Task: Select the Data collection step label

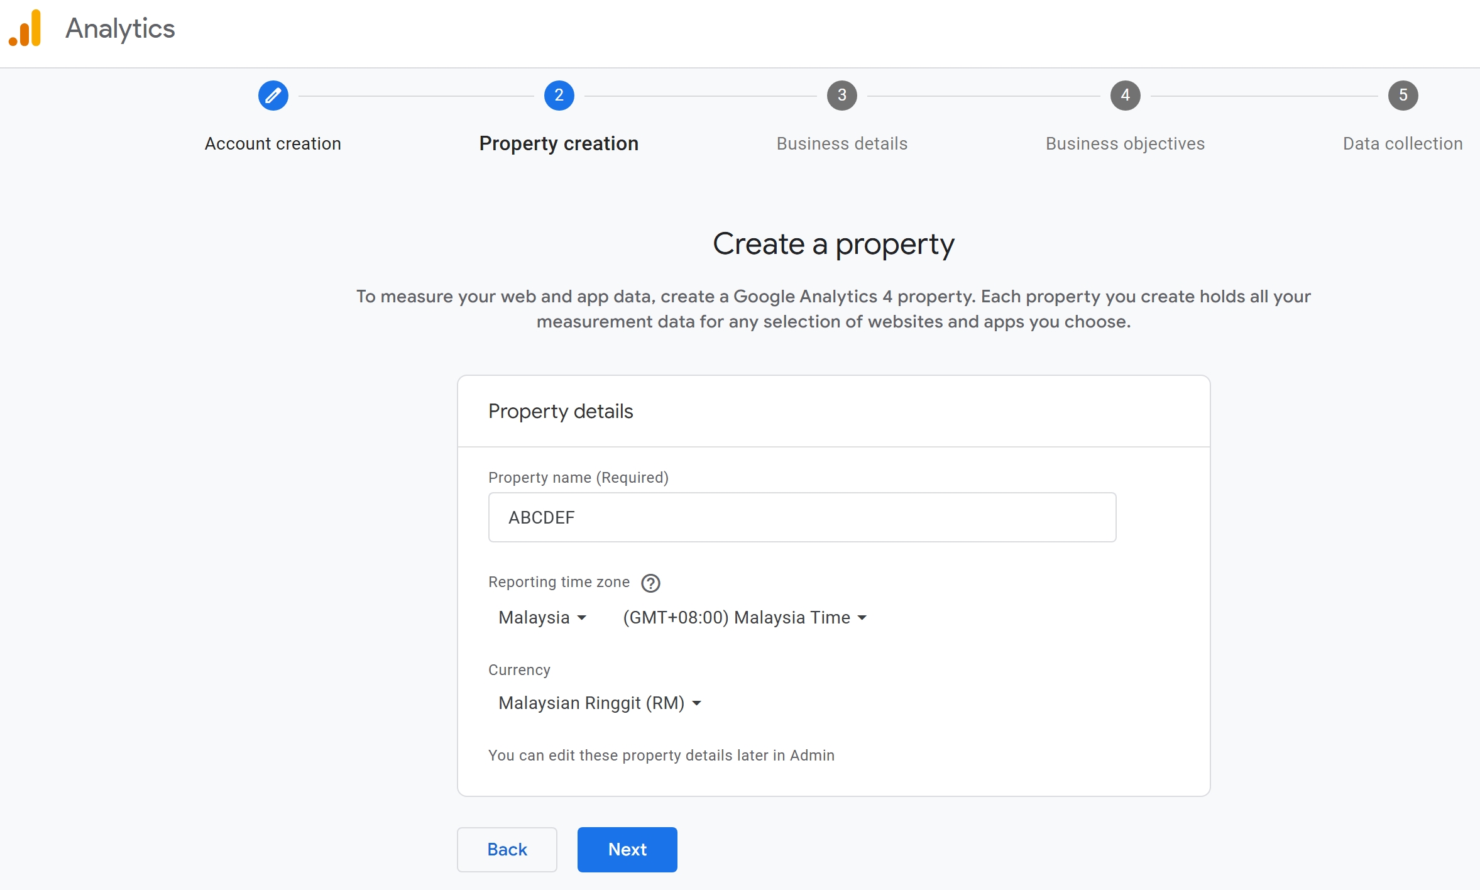Action: [1402, 144]
